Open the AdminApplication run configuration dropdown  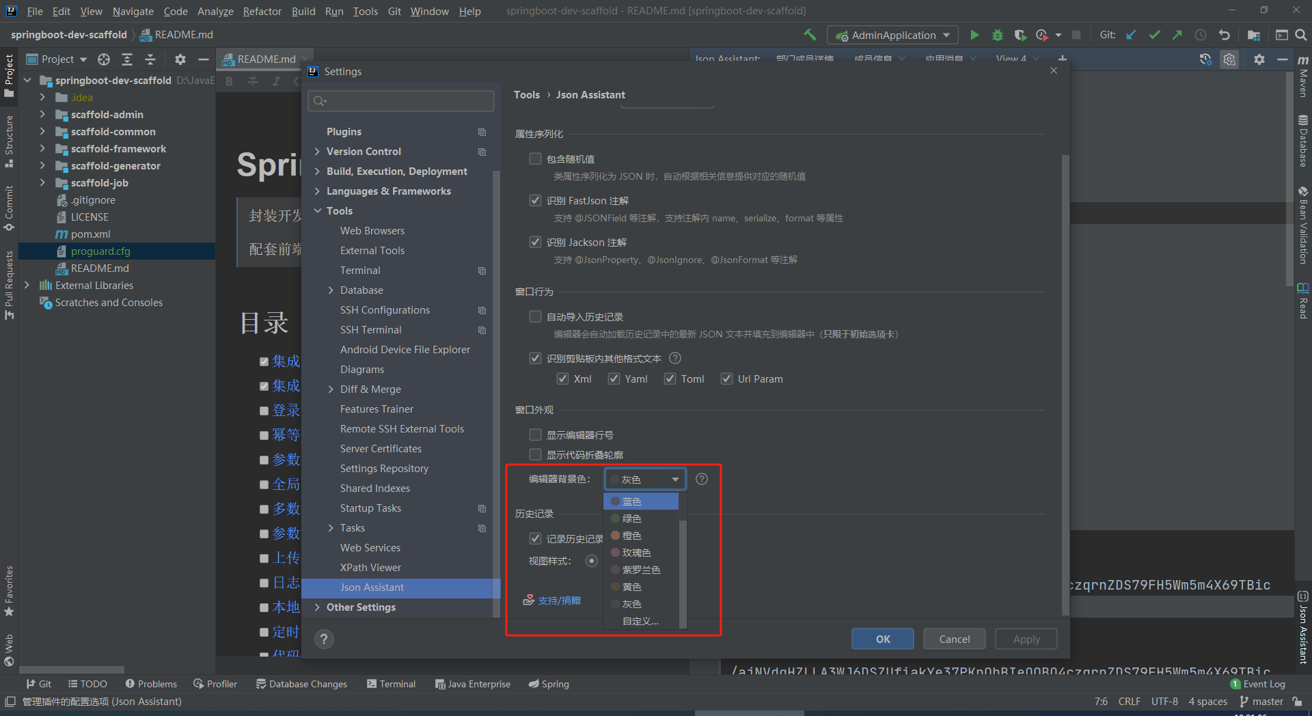click(946, 35)
